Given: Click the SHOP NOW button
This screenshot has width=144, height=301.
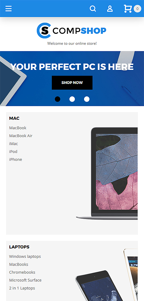Looking at the screenshot, I should 72,83.
